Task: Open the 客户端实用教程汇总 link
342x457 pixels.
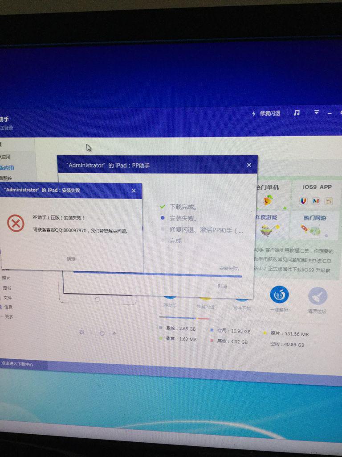Action: (294, 251)
